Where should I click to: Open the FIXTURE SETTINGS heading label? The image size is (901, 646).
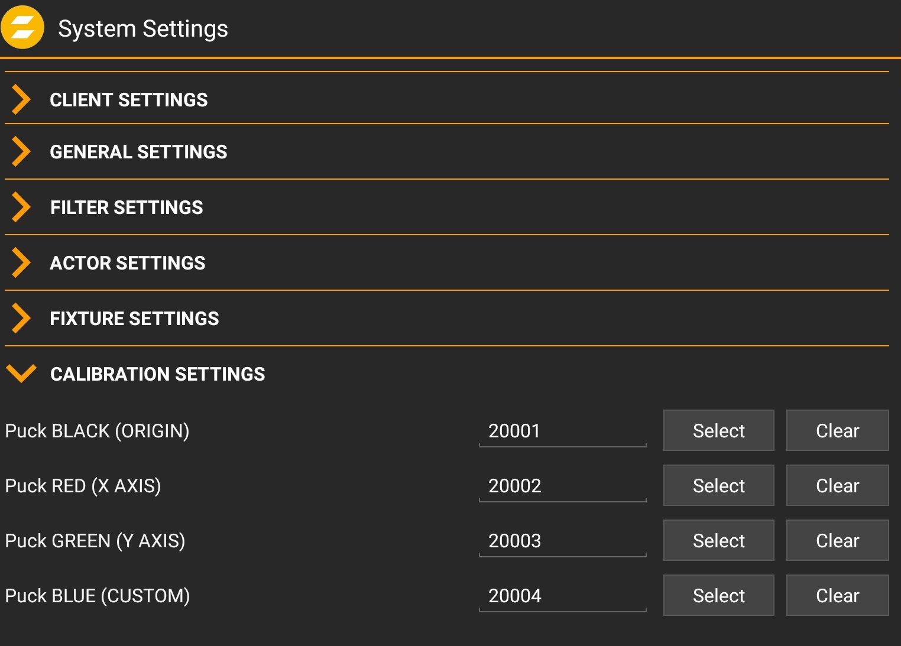(x=134, y=319)
